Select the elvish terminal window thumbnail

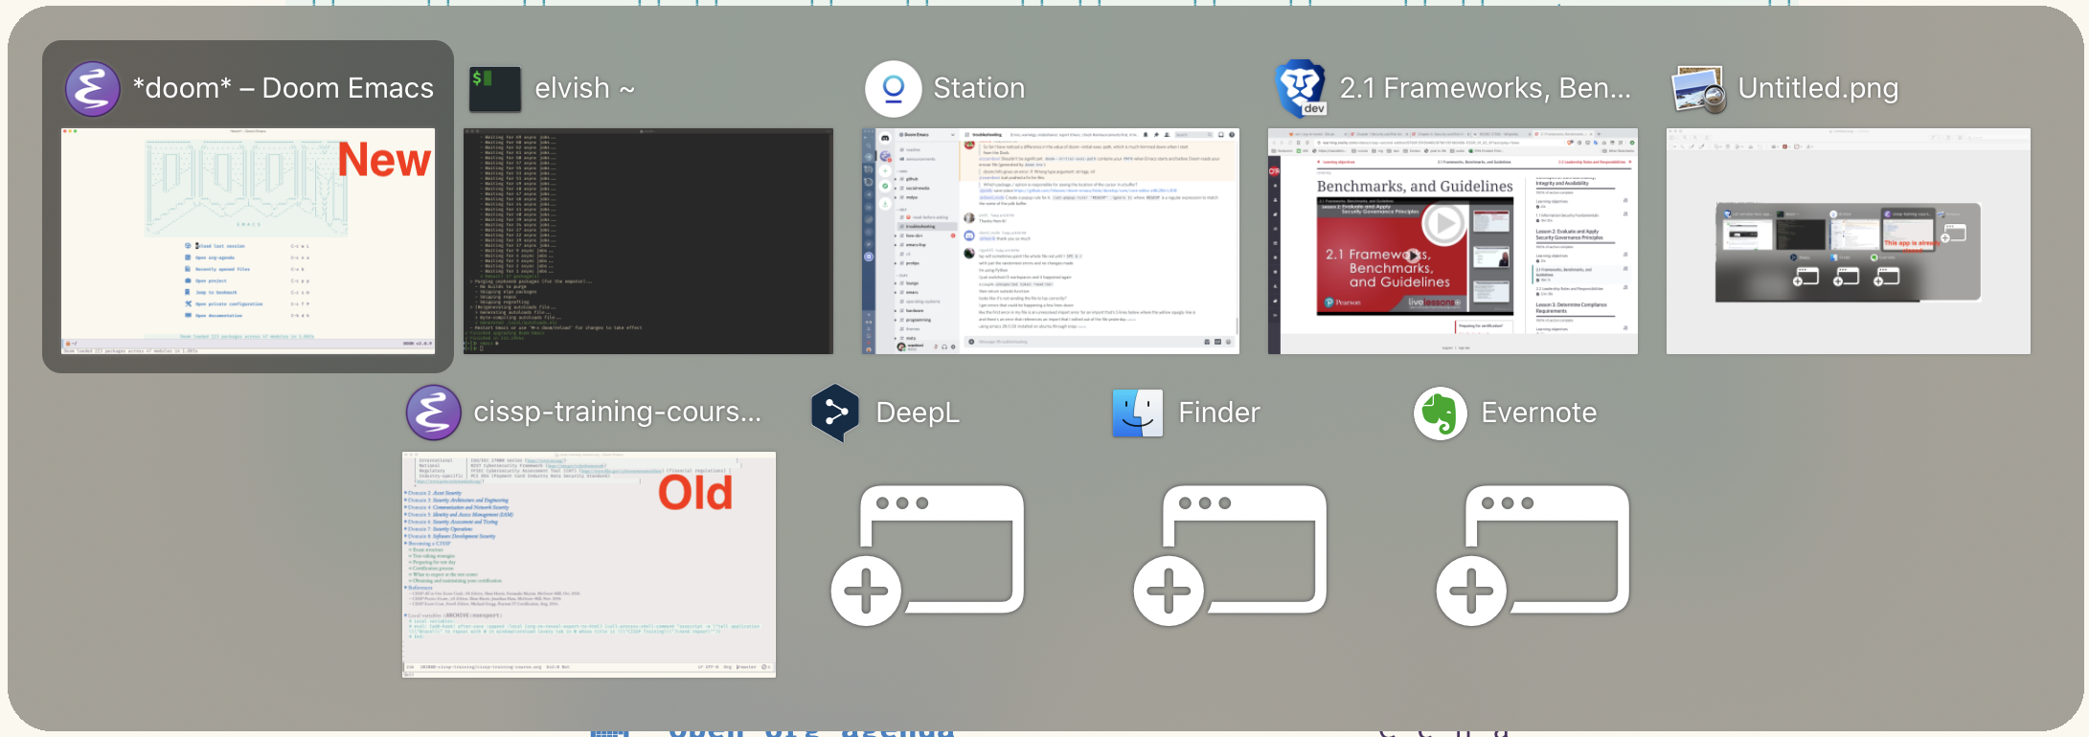pyautogui.click(x=648, y=241)
